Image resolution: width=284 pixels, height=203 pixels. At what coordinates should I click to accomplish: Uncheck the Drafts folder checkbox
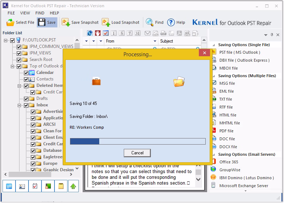(x=26, y=99)
